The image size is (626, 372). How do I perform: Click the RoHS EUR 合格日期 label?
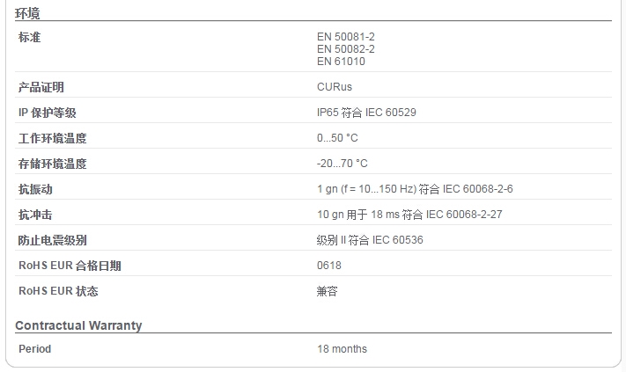pyautogui.click(x=70, y=266)
